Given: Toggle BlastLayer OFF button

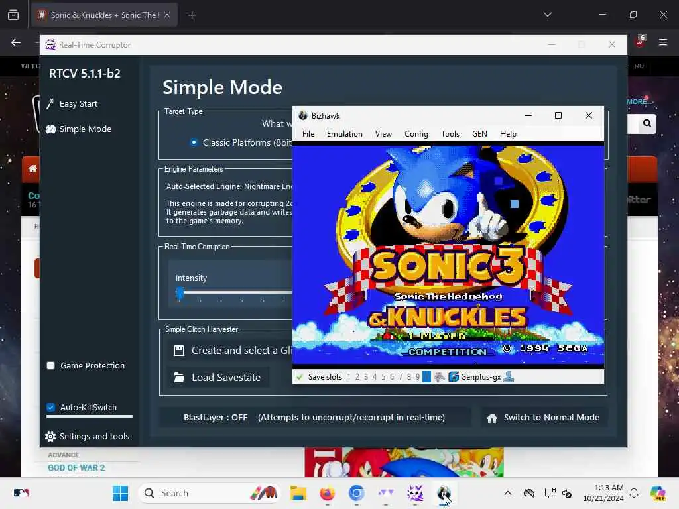Looking at the screenshot, I should (x=315, y=418).
